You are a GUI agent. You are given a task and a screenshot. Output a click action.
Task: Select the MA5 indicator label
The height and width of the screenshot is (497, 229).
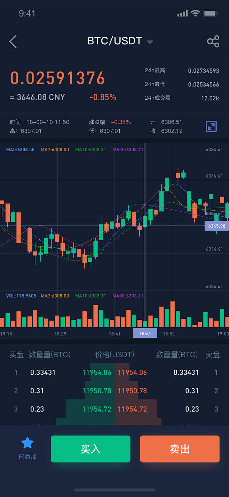click(20, 150)
